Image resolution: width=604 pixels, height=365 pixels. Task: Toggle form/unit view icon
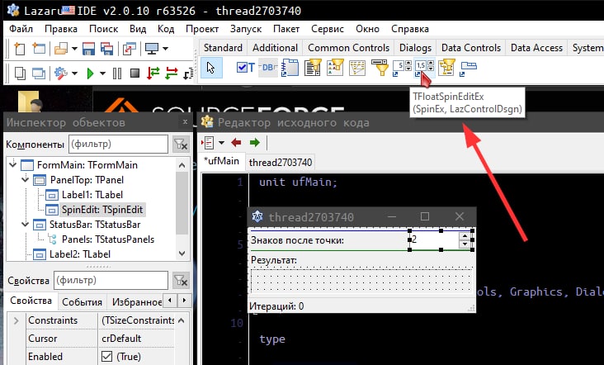pos(130,49)
